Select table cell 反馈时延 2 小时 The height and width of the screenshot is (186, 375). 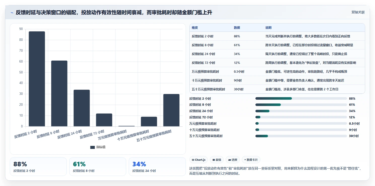coord(202,36)
